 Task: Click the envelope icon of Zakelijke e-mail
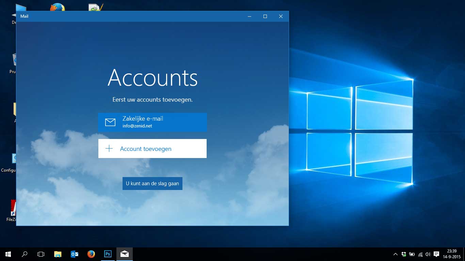(110, 122)
